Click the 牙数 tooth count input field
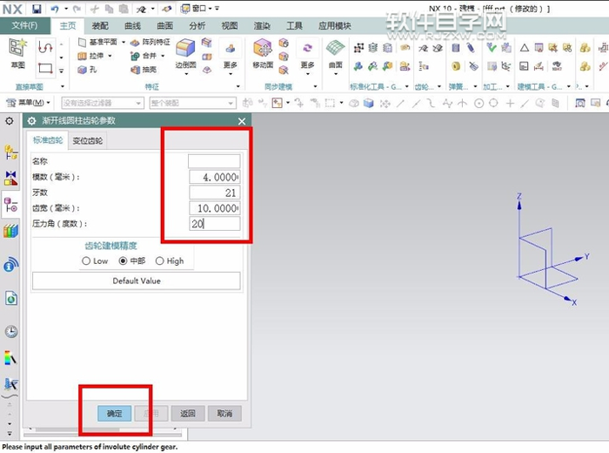 (x=214, y=193)
